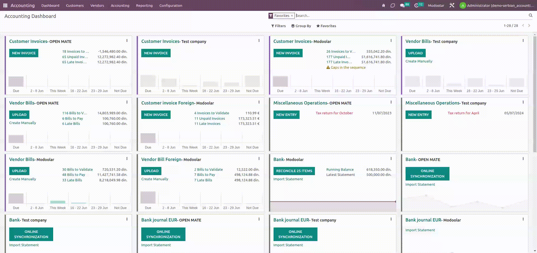The image size is (537, 253).
Task: Open the activities clock icon with 12 badge
Action: pos(416,5)
